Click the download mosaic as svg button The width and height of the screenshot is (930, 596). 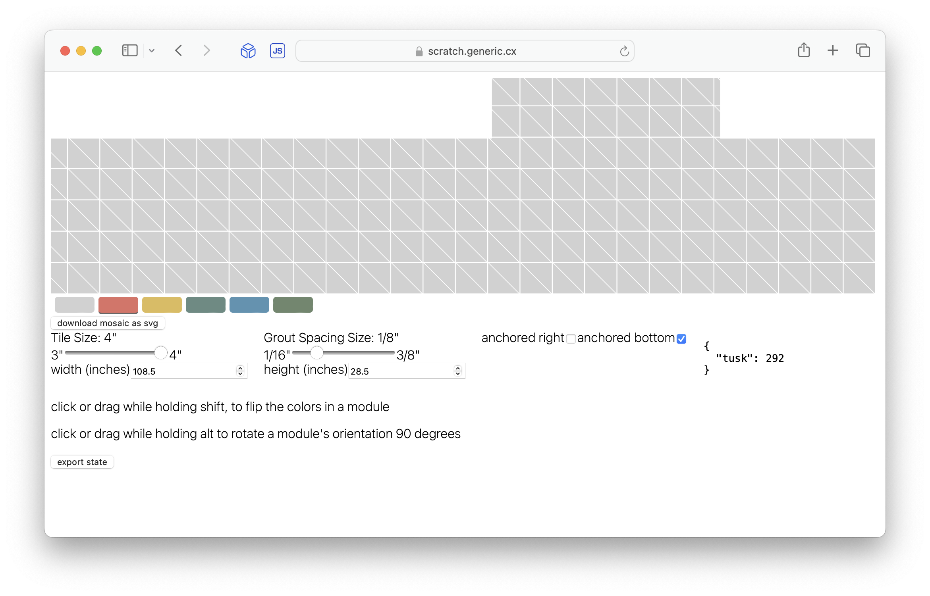point(108,323)
